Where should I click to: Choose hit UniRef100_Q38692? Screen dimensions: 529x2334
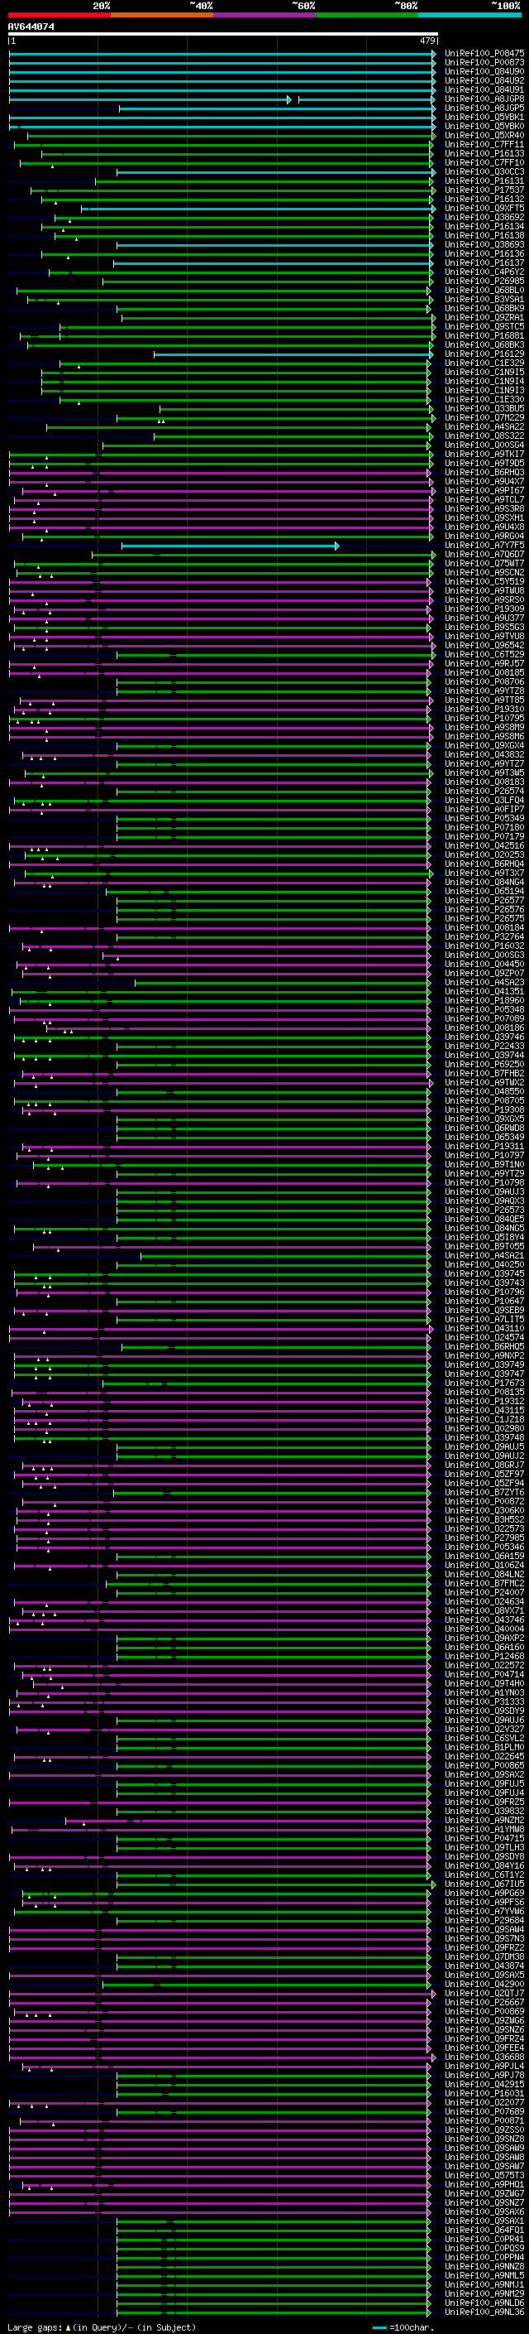pos(484,218)
